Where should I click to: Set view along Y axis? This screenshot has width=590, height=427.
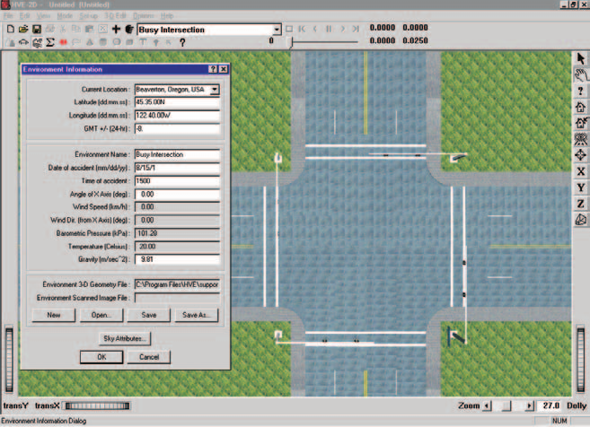581,187
